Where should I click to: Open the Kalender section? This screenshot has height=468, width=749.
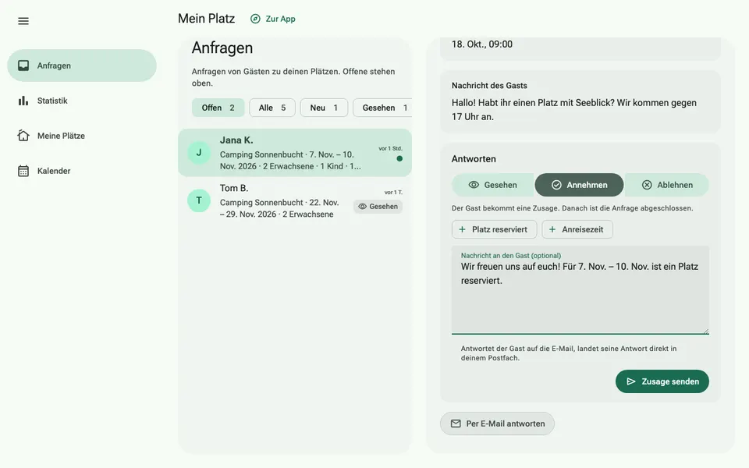coord(82,171)
